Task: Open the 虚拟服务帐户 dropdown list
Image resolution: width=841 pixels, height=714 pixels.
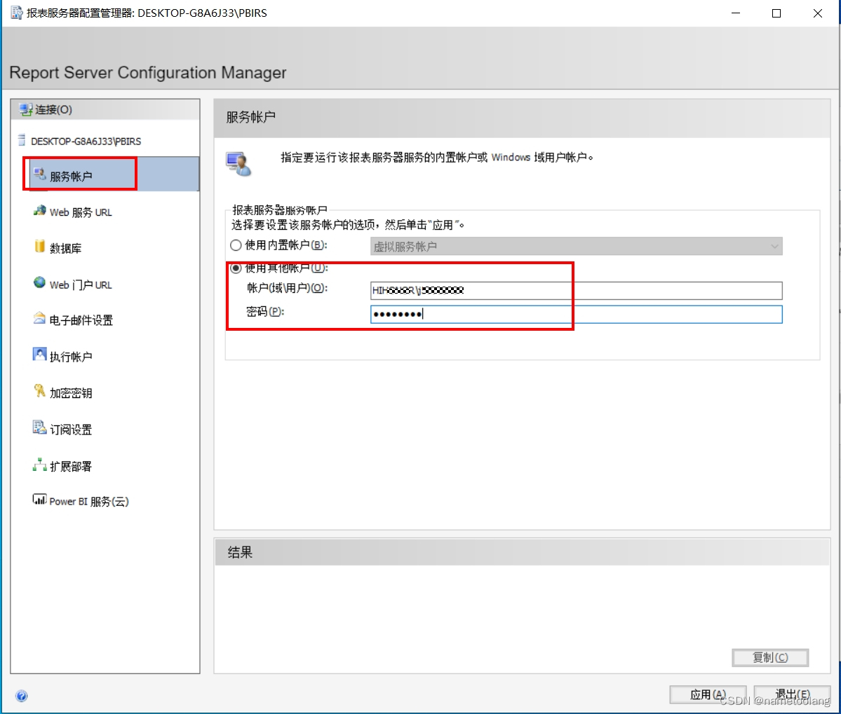Action: coord(774,246)
